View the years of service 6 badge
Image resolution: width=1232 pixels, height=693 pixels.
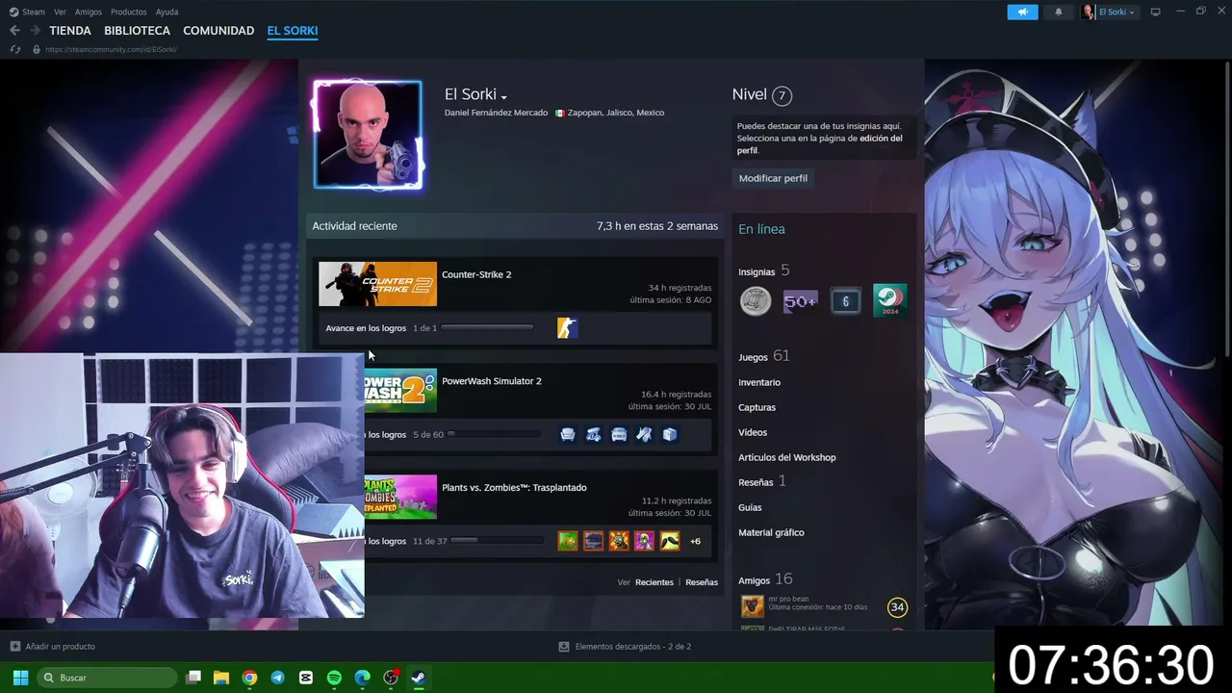click(x=845, y=301)
